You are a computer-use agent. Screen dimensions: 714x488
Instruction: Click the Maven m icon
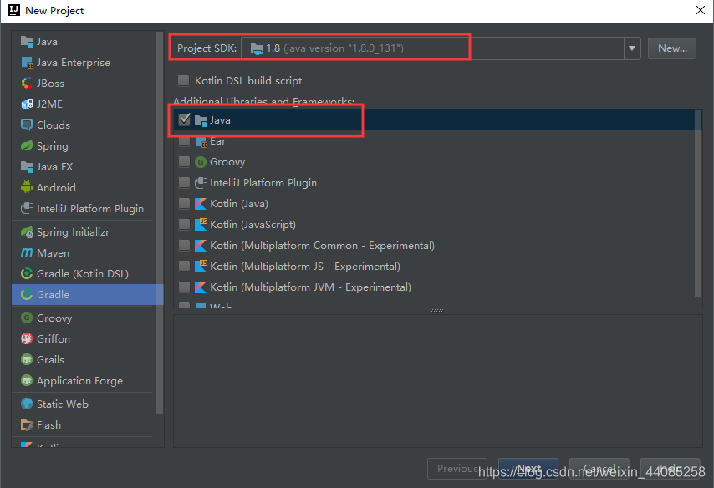(x=27, y=252)
